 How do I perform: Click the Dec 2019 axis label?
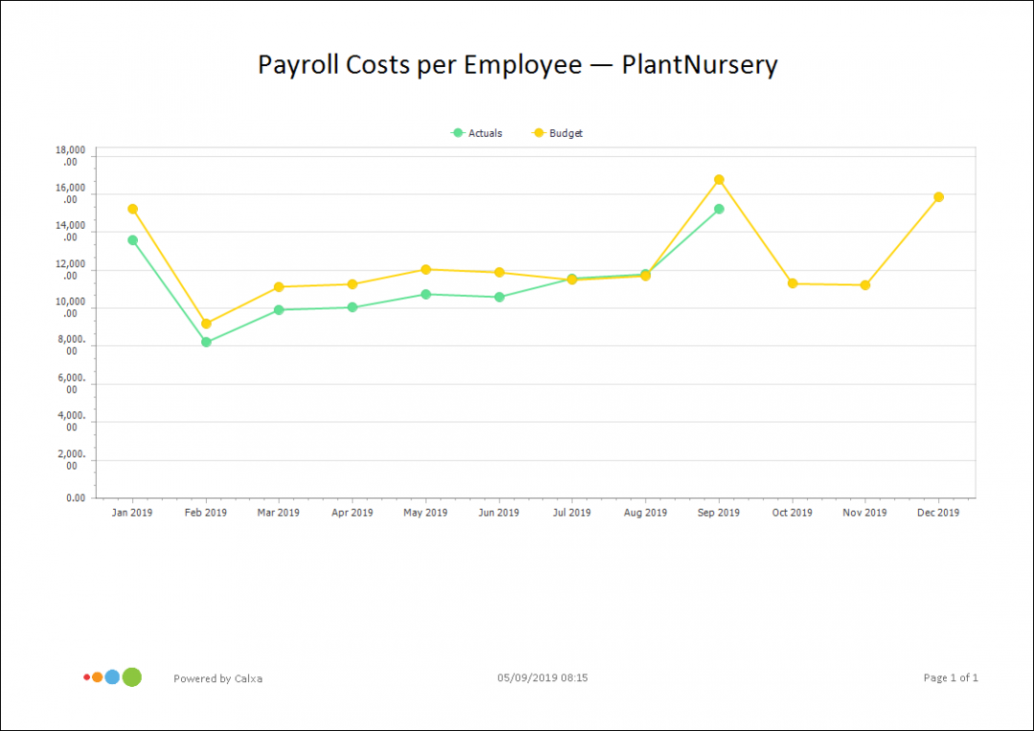pyautogui.click(x=938, y=512)
